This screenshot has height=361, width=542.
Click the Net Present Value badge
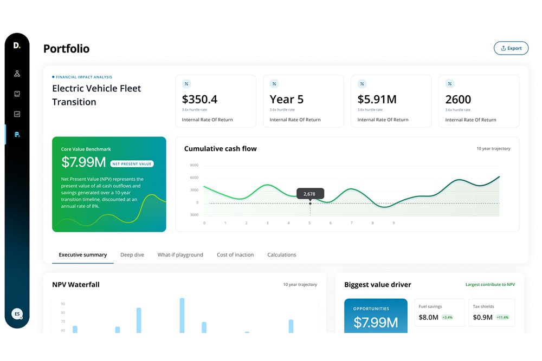132,163
